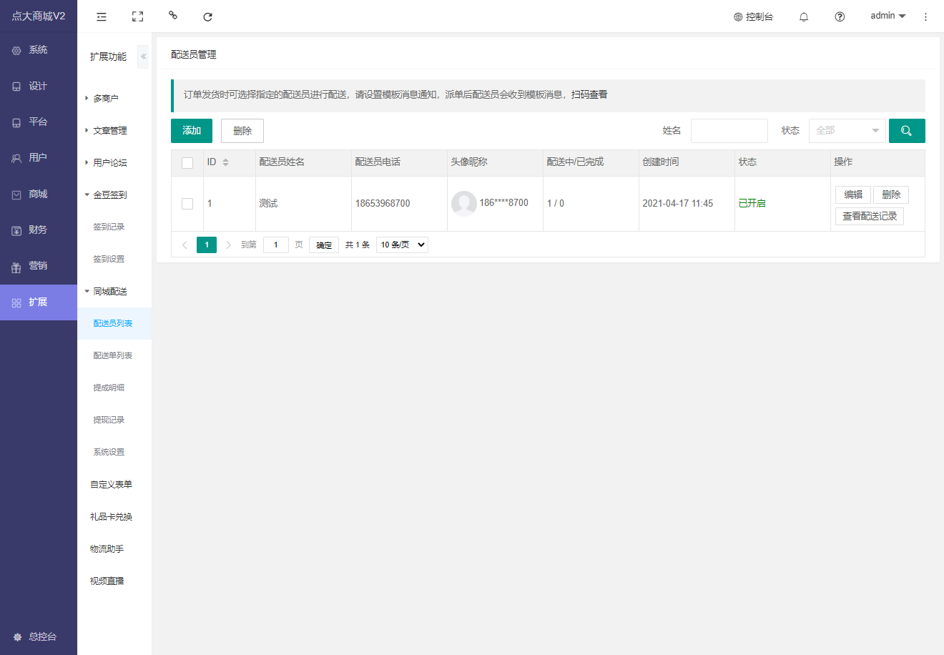Collapse the 扩展功能 submenu with the double chevron

pyautogui.click(x=143, y=56)
